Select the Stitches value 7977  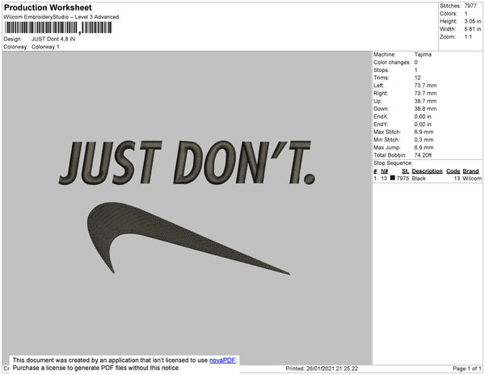point(470,6)
